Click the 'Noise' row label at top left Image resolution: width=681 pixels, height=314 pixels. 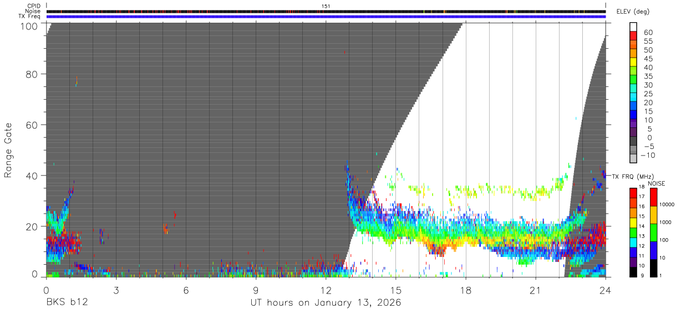click(34, 11)
